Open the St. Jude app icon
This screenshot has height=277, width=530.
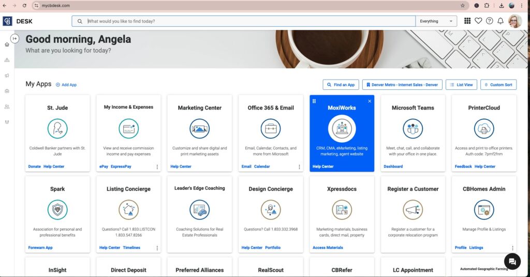tap(57, 129)
